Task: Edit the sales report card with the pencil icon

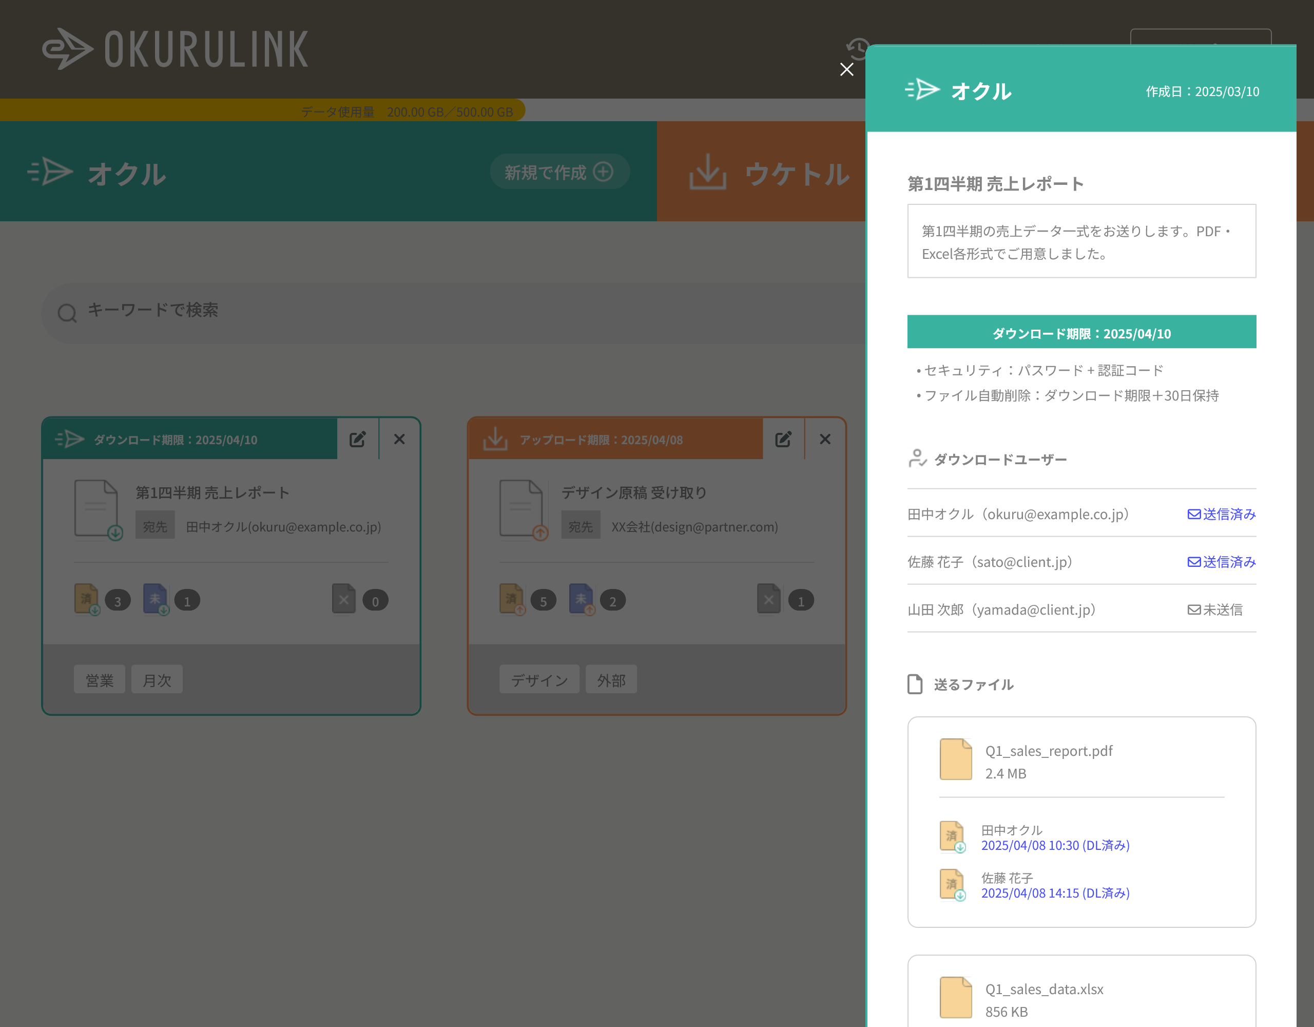Action: click(357, 439)
